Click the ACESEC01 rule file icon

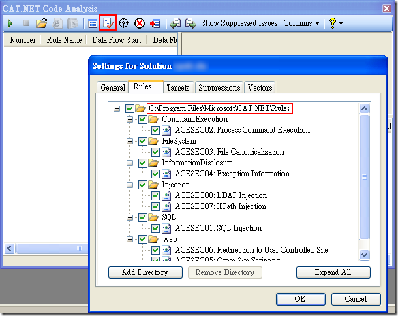pyautogui.click(x=166, y=229)
